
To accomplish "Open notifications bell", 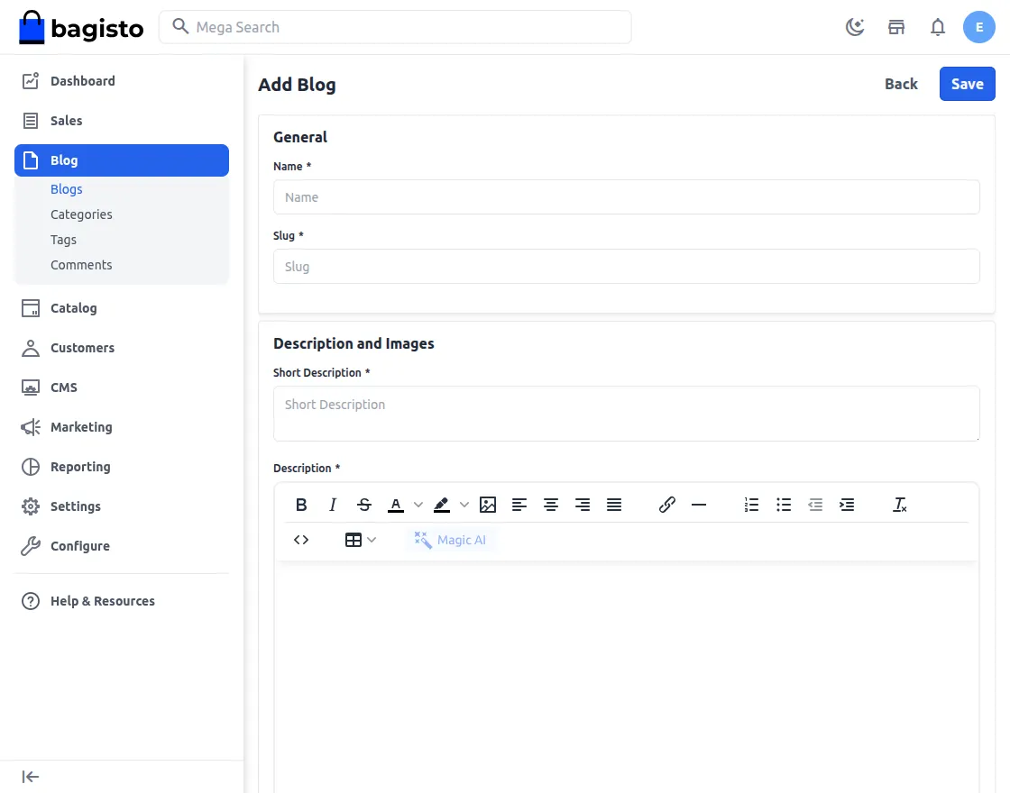I will coord(938,27).
